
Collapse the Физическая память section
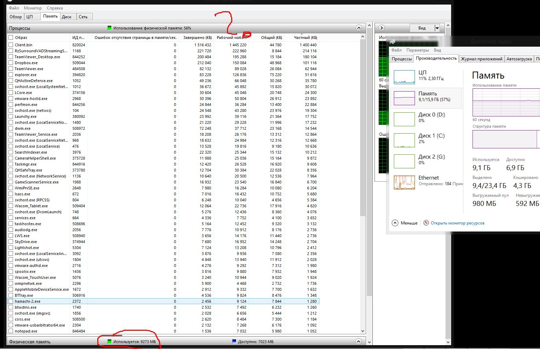click(x=358, y=342)
